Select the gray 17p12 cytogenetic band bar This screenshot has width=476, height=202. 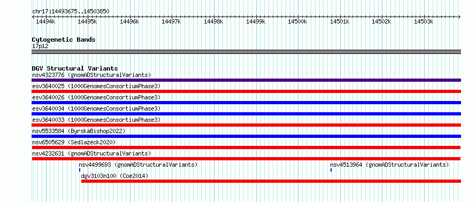tap(246, 52)
